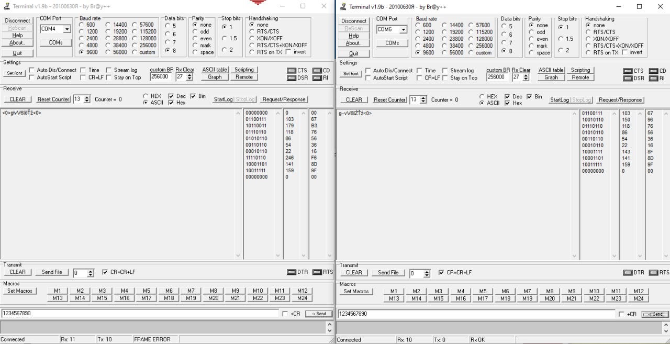
Task: Click Reset Counter in right window
Action: [390, 99]
